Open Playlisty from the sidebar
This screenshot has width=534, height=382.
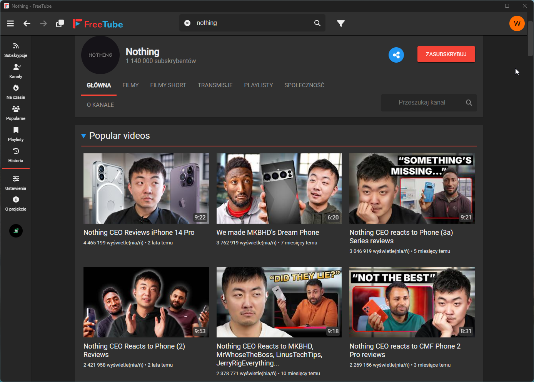click(16, 134)
